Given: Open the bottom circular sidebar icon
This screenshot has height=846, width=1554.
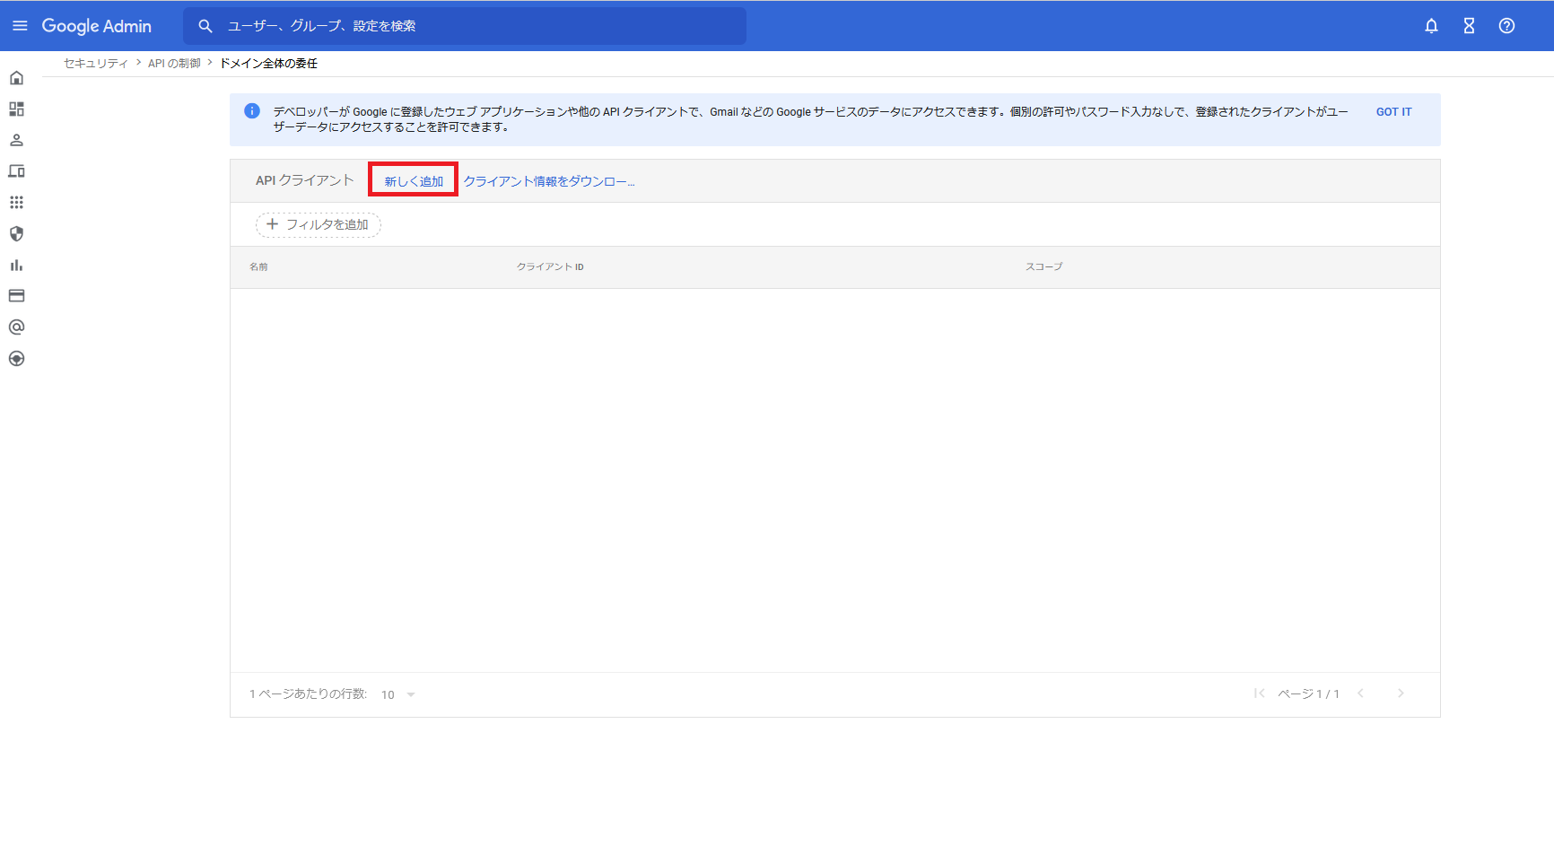Looking at the screenshot, I should click(x=16, y=359).
